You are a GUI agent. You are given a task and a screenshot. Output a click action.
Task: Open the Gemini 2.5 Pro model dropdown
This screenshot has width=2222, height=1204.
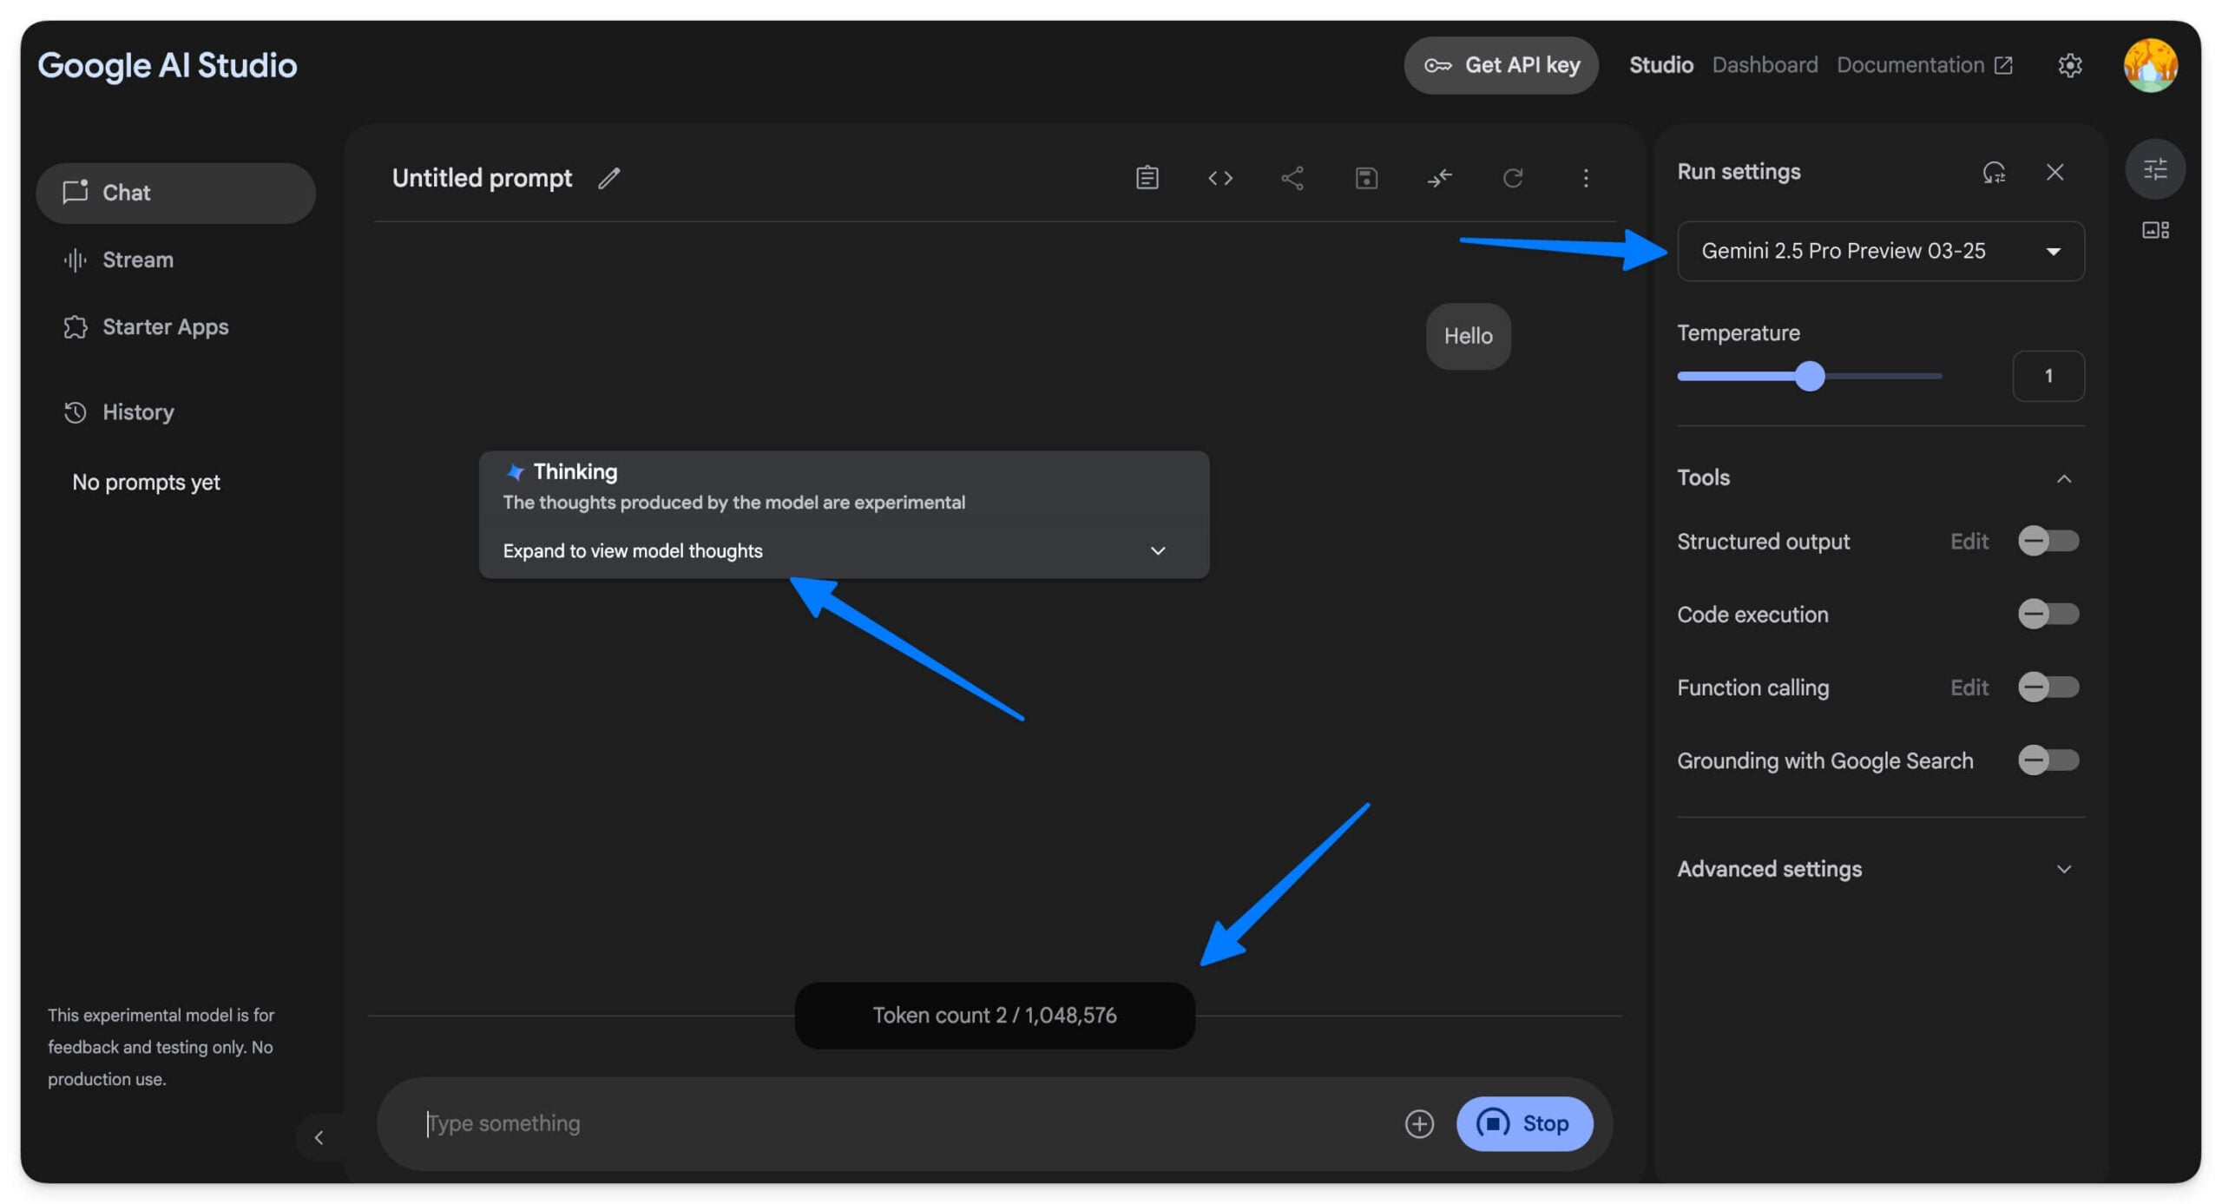click(x=1880, y=251)
